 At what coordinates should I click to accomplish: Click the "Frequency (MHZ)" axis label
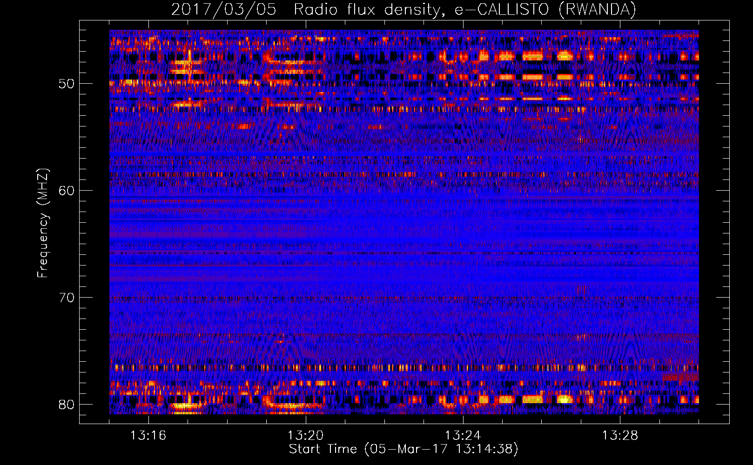click(43, 223)
